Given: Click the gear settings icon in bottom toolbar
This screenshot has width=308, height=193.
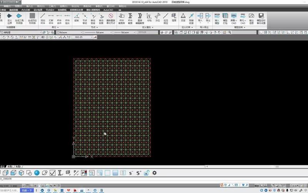Looking at the screenshot, I should coord(154,173).
